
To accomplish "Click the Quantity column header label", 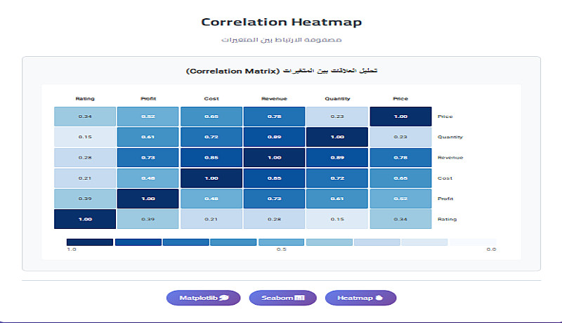I will 337,99.
